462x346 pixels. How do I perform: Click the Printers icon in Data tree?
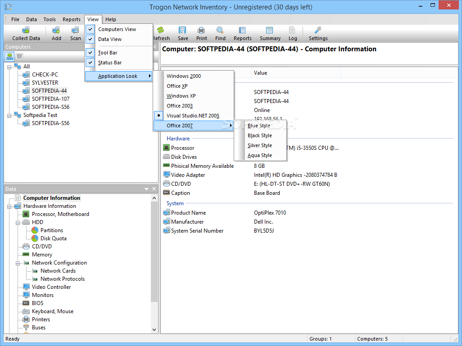coord(26,319)
